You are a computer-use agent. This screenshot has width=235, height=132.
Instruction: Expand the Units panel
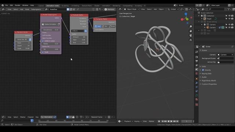(x=203, y=66)
